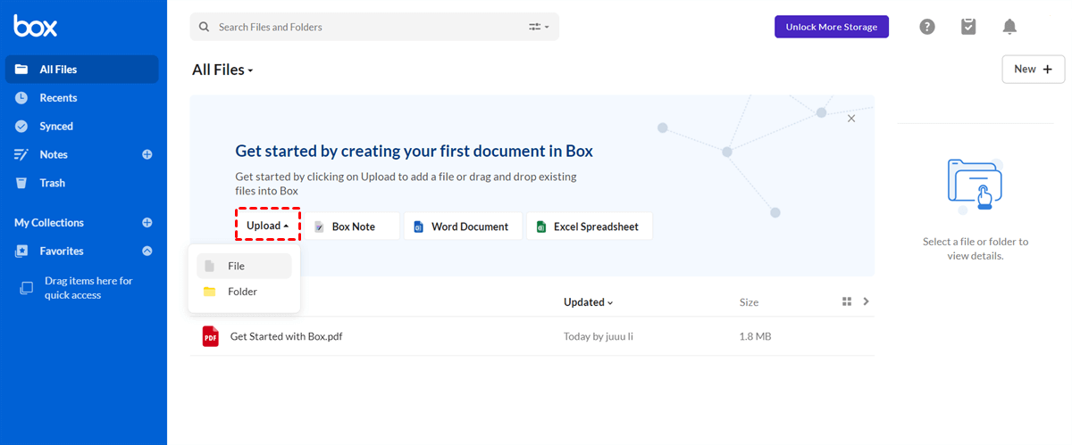Click the New plus button
Image resolution: width=1072 pixels, height=445 pixels.
(1034, 69)
